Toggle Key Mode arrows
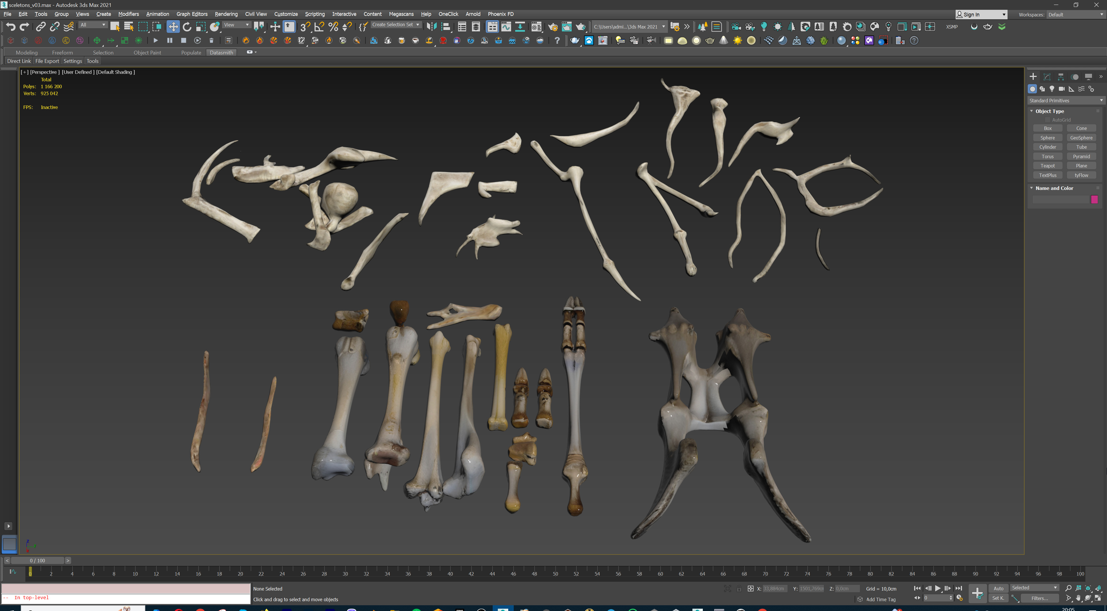1107x611 pixels. (x=917, y=598)
